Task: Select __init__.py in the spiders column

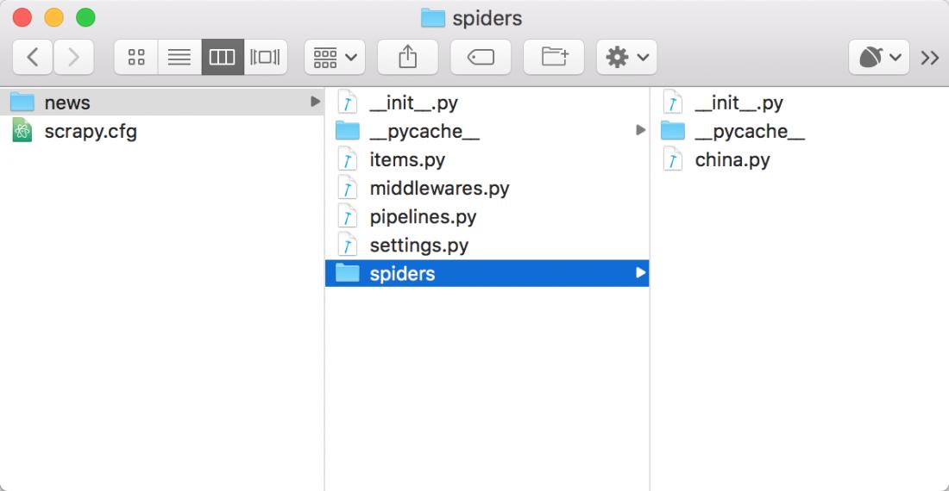Action: point(800,103)
